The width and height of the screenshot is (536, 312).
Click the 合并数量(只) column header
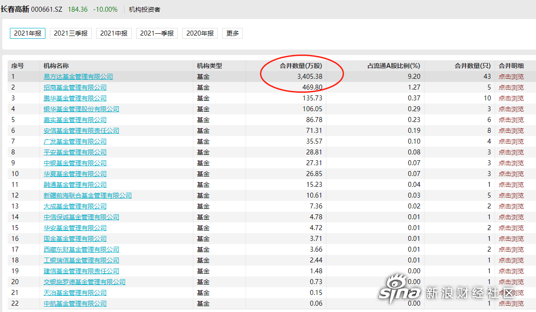pyautogui.click(x=473, y=66)
